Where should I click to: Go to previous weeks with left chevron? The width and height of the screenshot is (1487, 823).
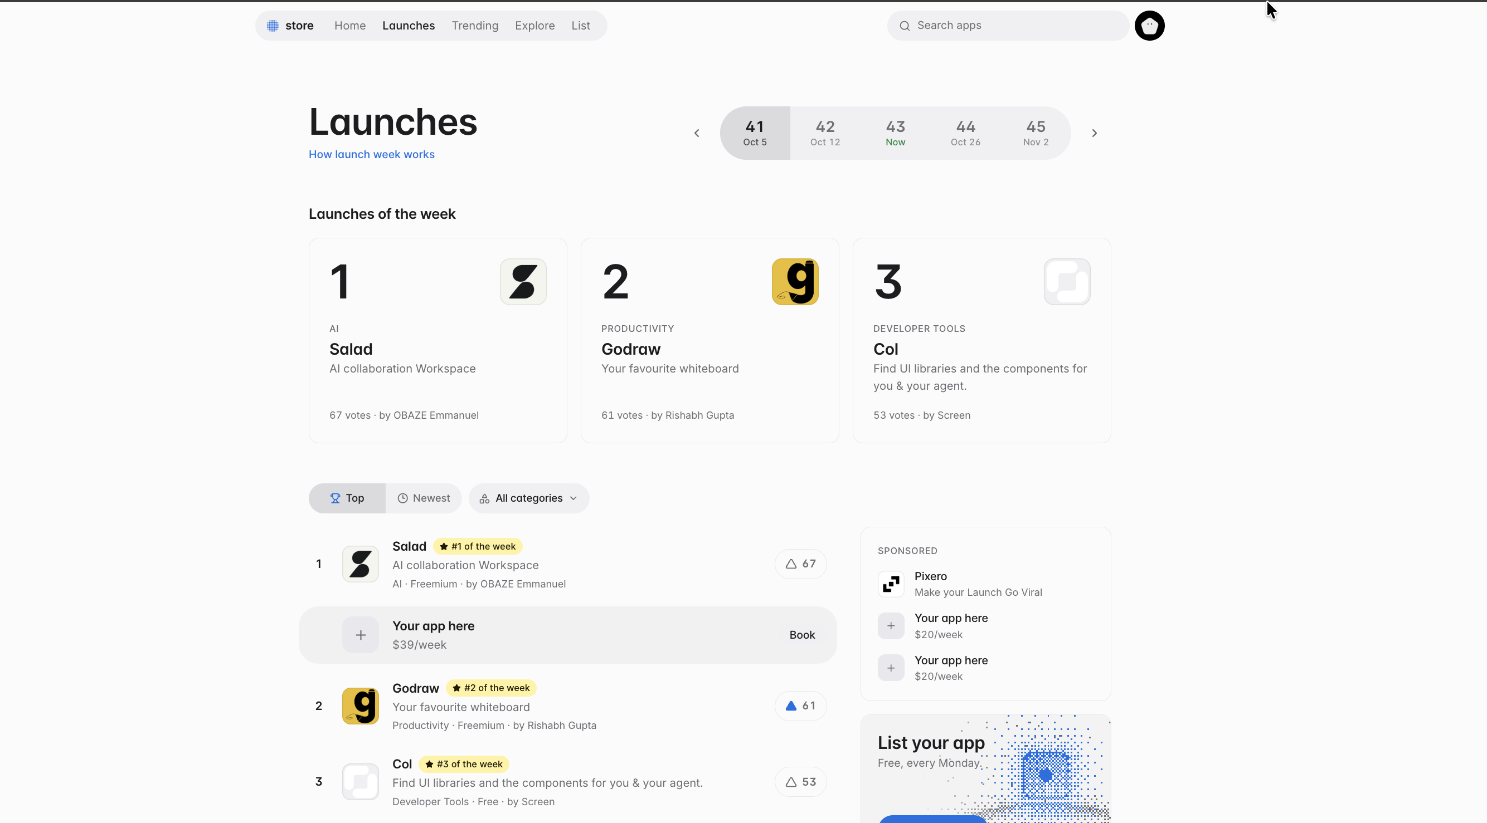click(697, 133)
